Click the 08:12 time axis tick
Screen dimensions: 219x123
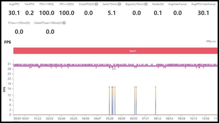click(157, 118)
